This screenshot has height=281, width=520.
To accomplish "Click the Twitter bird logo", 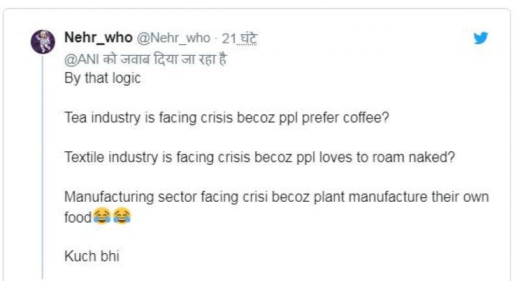I will pos(480,38).
